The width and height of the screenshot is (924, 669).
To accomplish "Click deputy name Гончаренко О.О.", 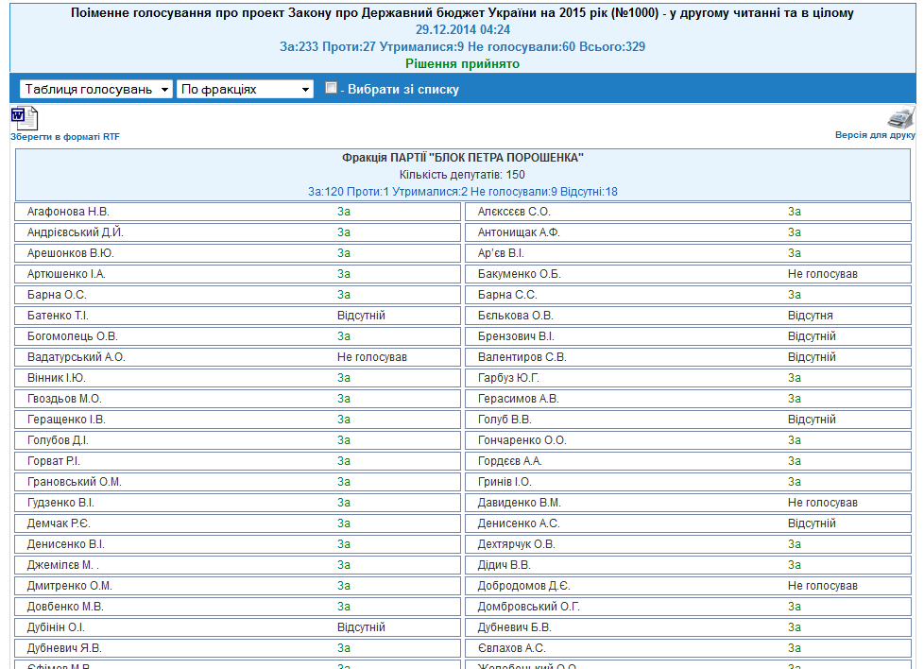I will click(x=522, y=440).
